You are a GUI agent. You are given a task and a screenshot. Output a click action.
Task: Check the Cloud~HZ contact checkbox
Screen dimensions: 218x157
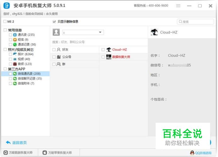(x=103, y=50)
